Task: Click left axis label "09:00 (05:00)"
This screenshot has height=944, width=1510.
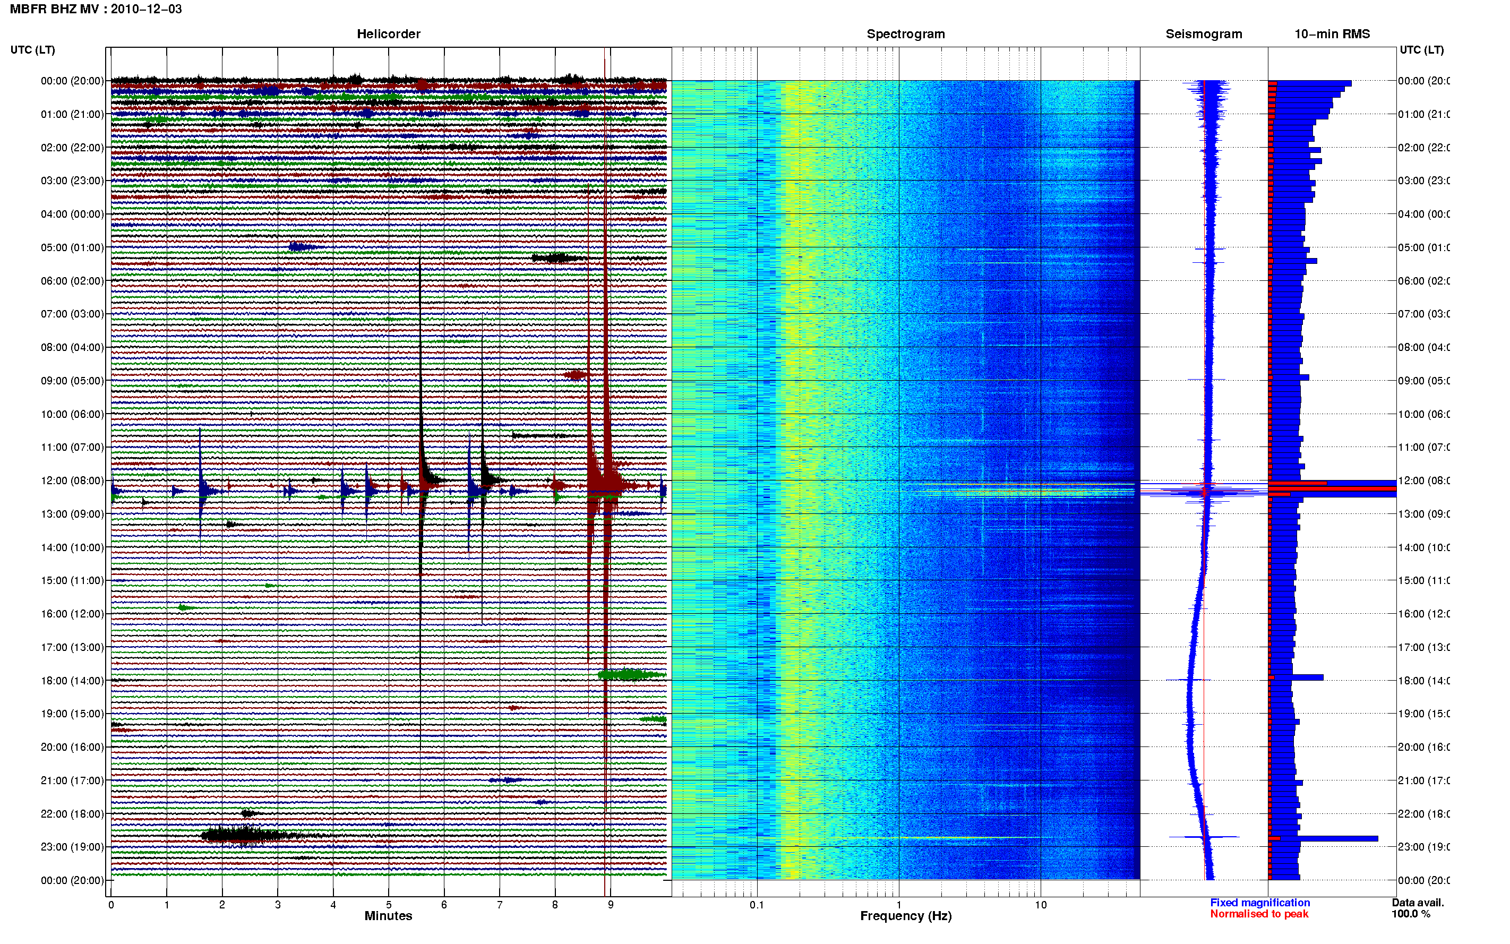Action: tap(72, 380)
